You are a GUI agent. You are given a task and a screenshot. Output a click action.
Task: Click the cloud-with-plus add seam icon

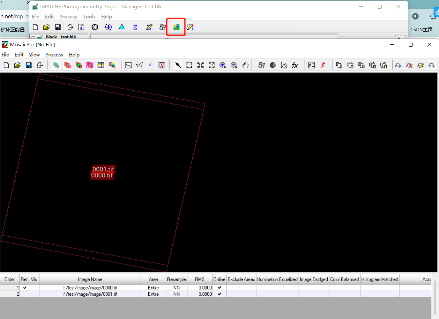tap(398, 65)
